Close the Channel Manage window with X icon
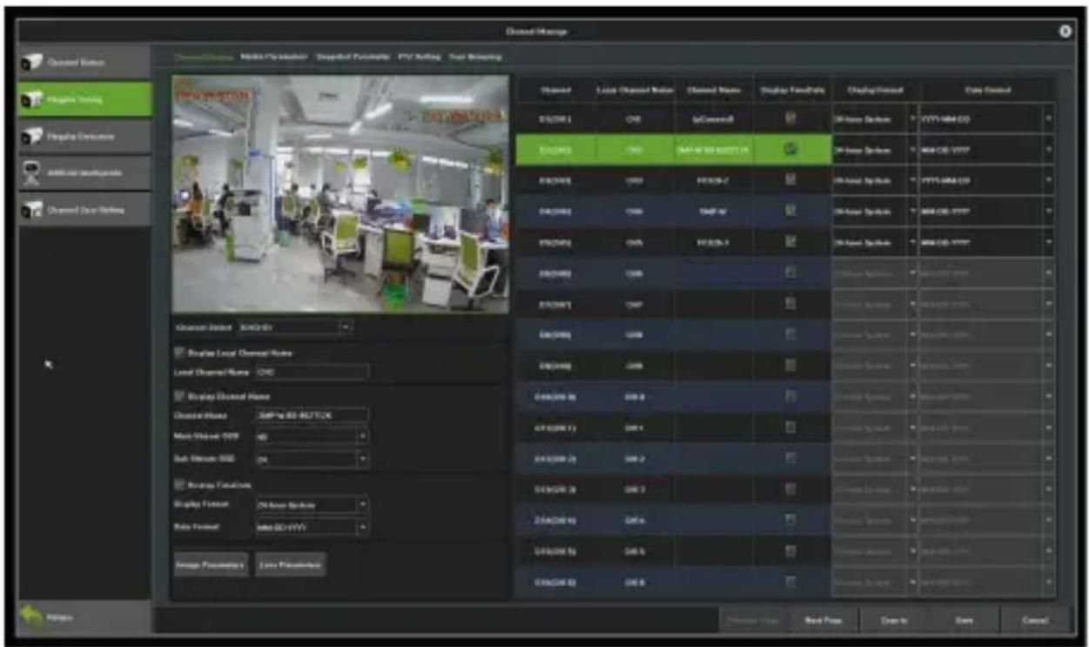Viewport: 1089px width, 647px height. pos(1065,31)
